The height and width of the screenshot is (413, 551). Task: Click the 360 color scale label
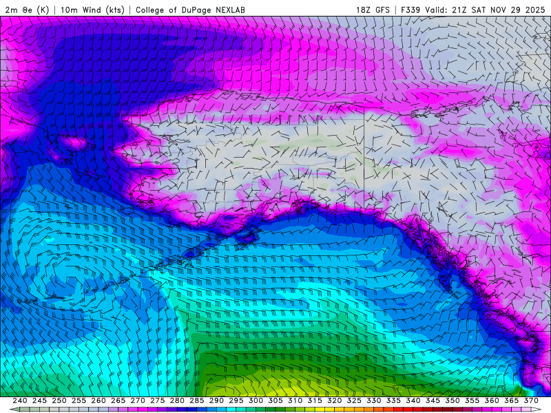[492, 401]
